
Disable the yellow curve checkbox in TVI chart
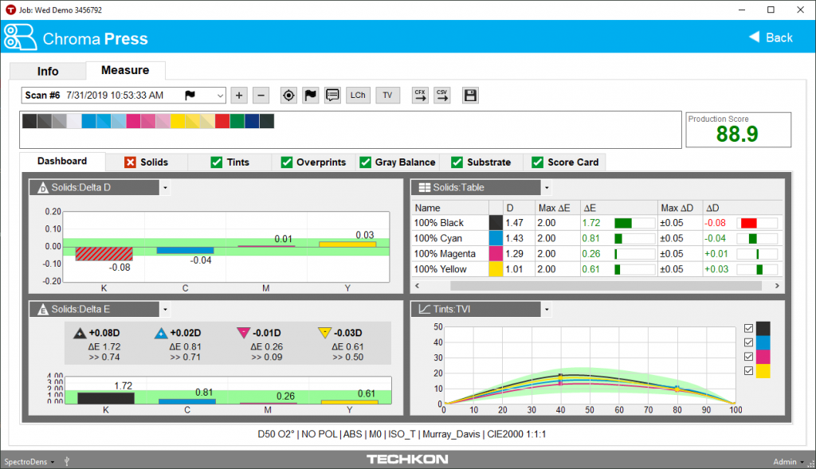748,371
